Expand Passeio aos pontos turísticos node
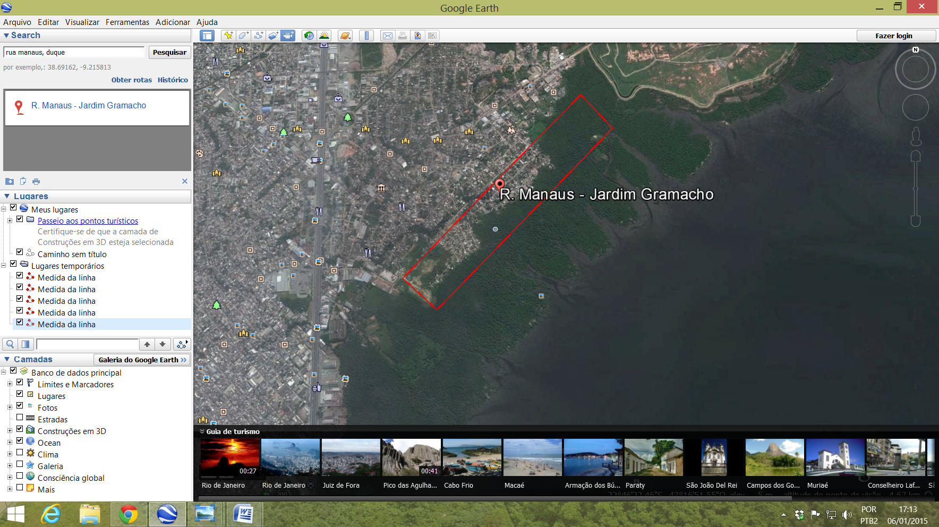This screenshot has width=939, height=527. tap(10, 220)
